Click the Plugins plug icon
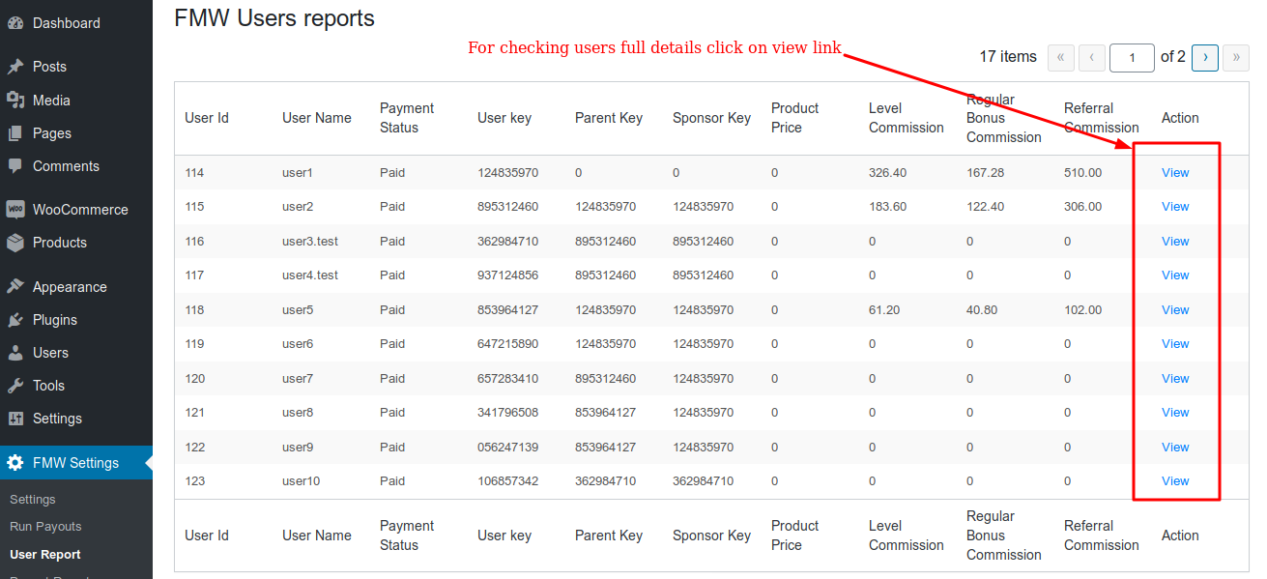The height and width of the screenshot is (579, 1267). point(15,320)
